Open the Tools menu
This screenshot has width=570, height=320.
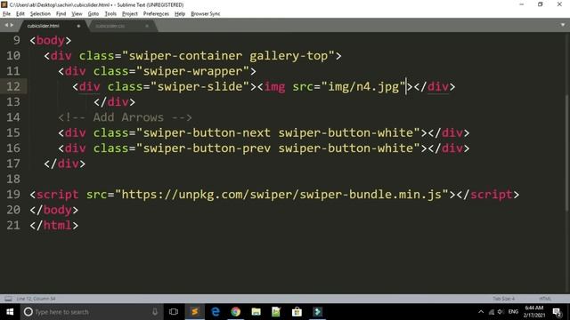[110, 14]
